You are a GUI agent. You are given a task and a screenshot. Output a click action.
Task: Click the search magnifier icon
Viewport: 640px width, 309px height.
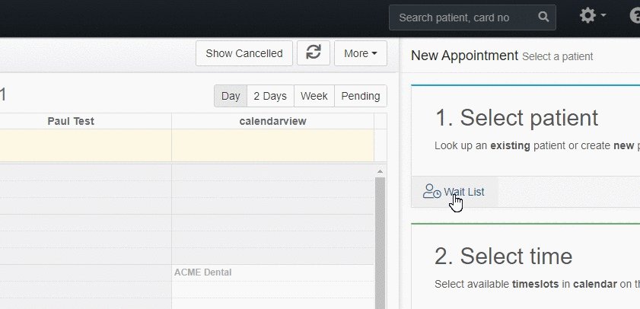coord(543,17)
